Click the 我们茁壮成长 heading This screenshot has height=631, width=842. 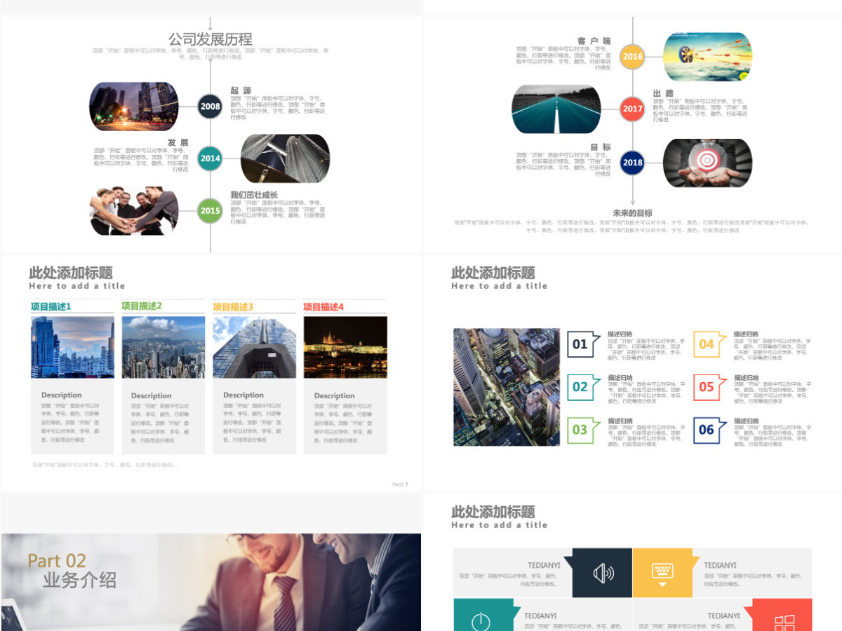point(254,195)
